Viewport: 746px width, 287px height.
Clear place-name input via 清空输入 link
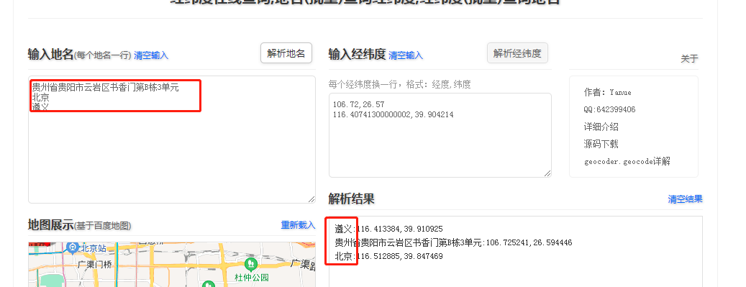[x=151, y=55]
